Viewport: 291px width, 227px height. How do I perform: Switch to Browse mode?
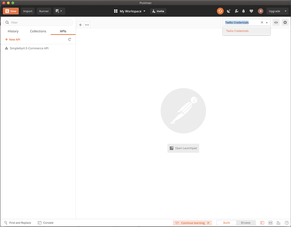246,223
